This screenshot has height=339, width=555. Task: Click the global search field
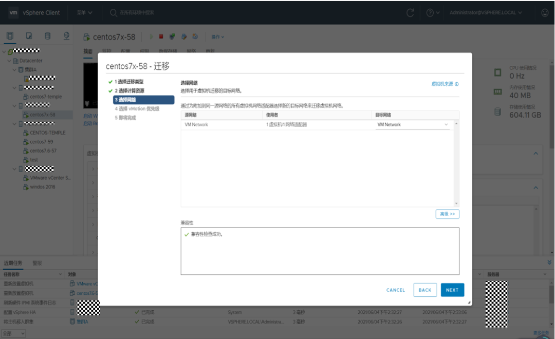[137, 12]
